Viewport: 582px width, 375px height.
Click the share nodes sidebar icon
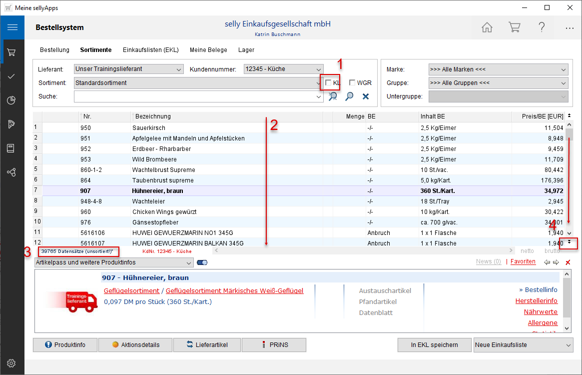click(12, 172)
